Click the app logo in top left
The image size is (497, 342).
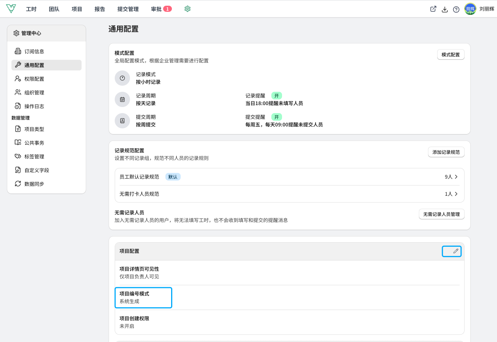tap(11, 9)
